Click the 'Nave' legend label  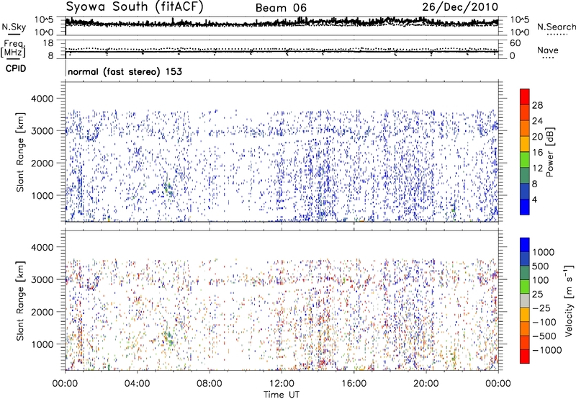point(548,50)
